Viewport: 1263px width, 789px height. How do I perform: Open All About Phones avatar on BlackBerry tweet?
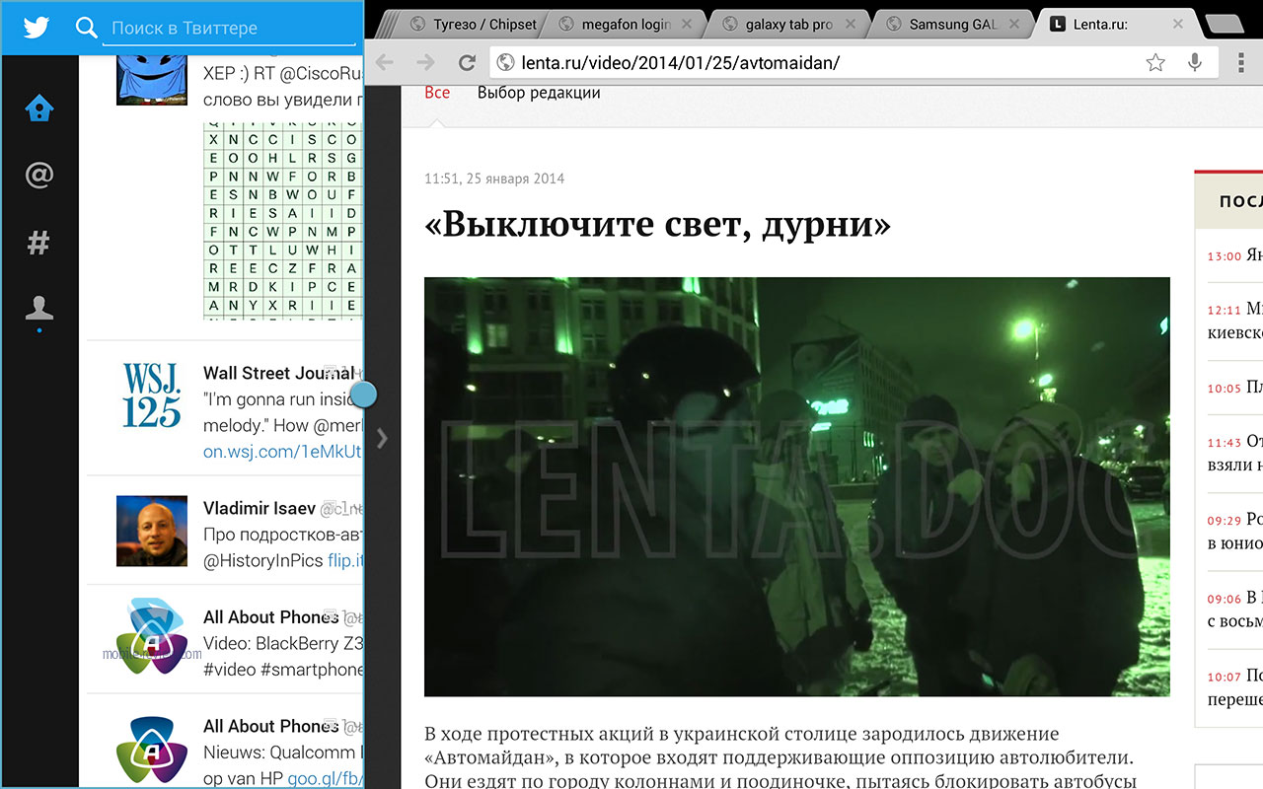coord(152,636)
